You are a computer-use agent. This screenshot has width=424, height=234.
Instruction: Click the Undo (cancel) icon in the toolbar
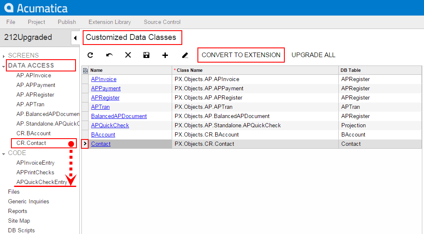[109, 55]
